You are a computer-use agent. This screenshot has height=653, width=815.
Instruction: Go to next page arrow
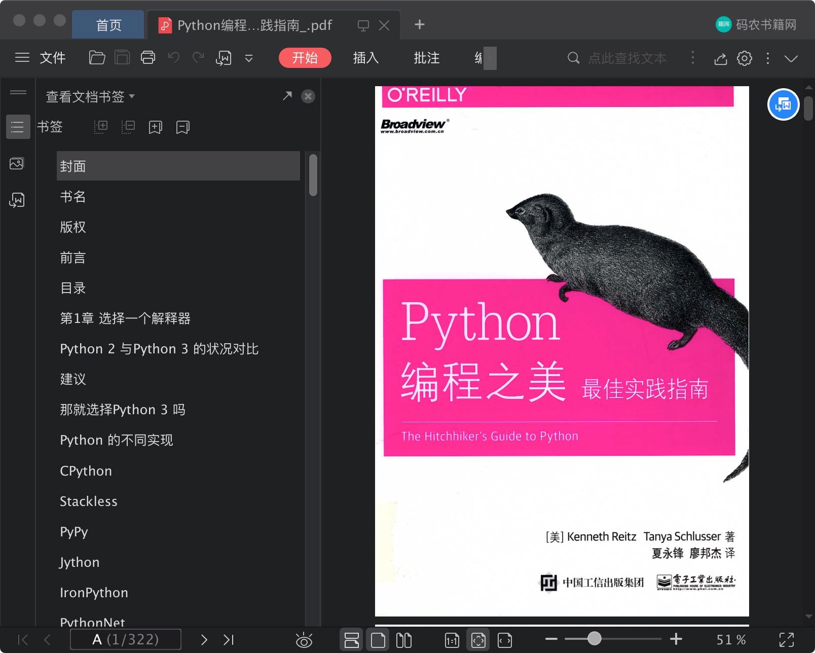[204, 640]
